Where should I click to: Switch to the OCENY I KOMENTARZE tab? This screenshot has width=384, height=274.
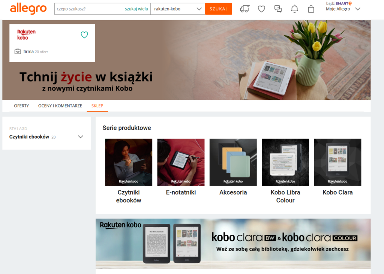[x=60, y=106]
